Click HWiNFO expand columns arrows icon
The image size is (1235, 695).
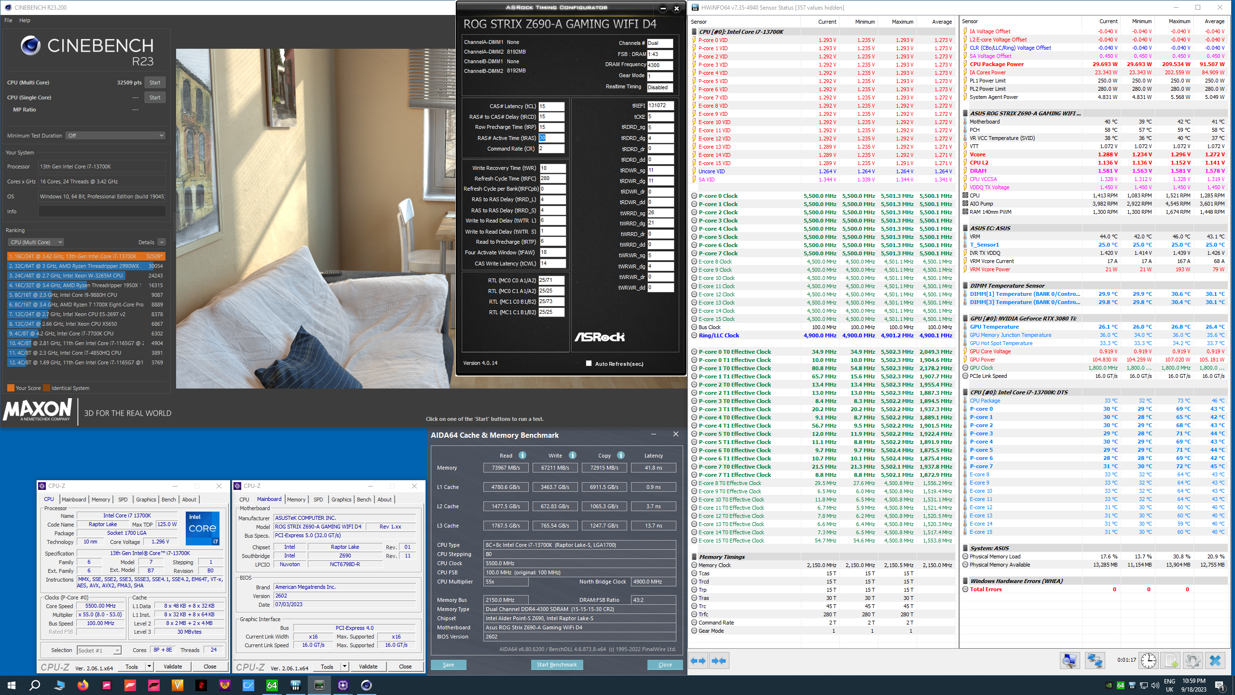point(698,661)
